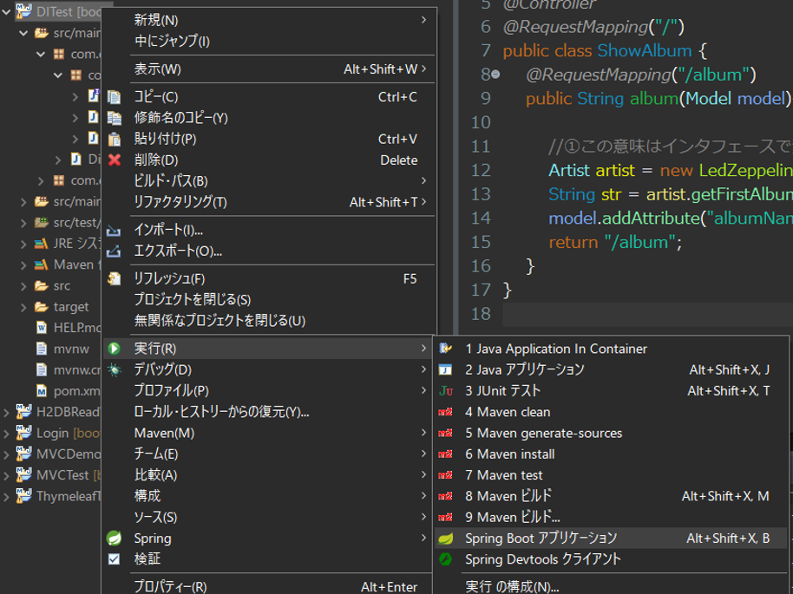Click the copy icon beside コピー(C)
Screen dimensions: 793x594
click(114, 97)
